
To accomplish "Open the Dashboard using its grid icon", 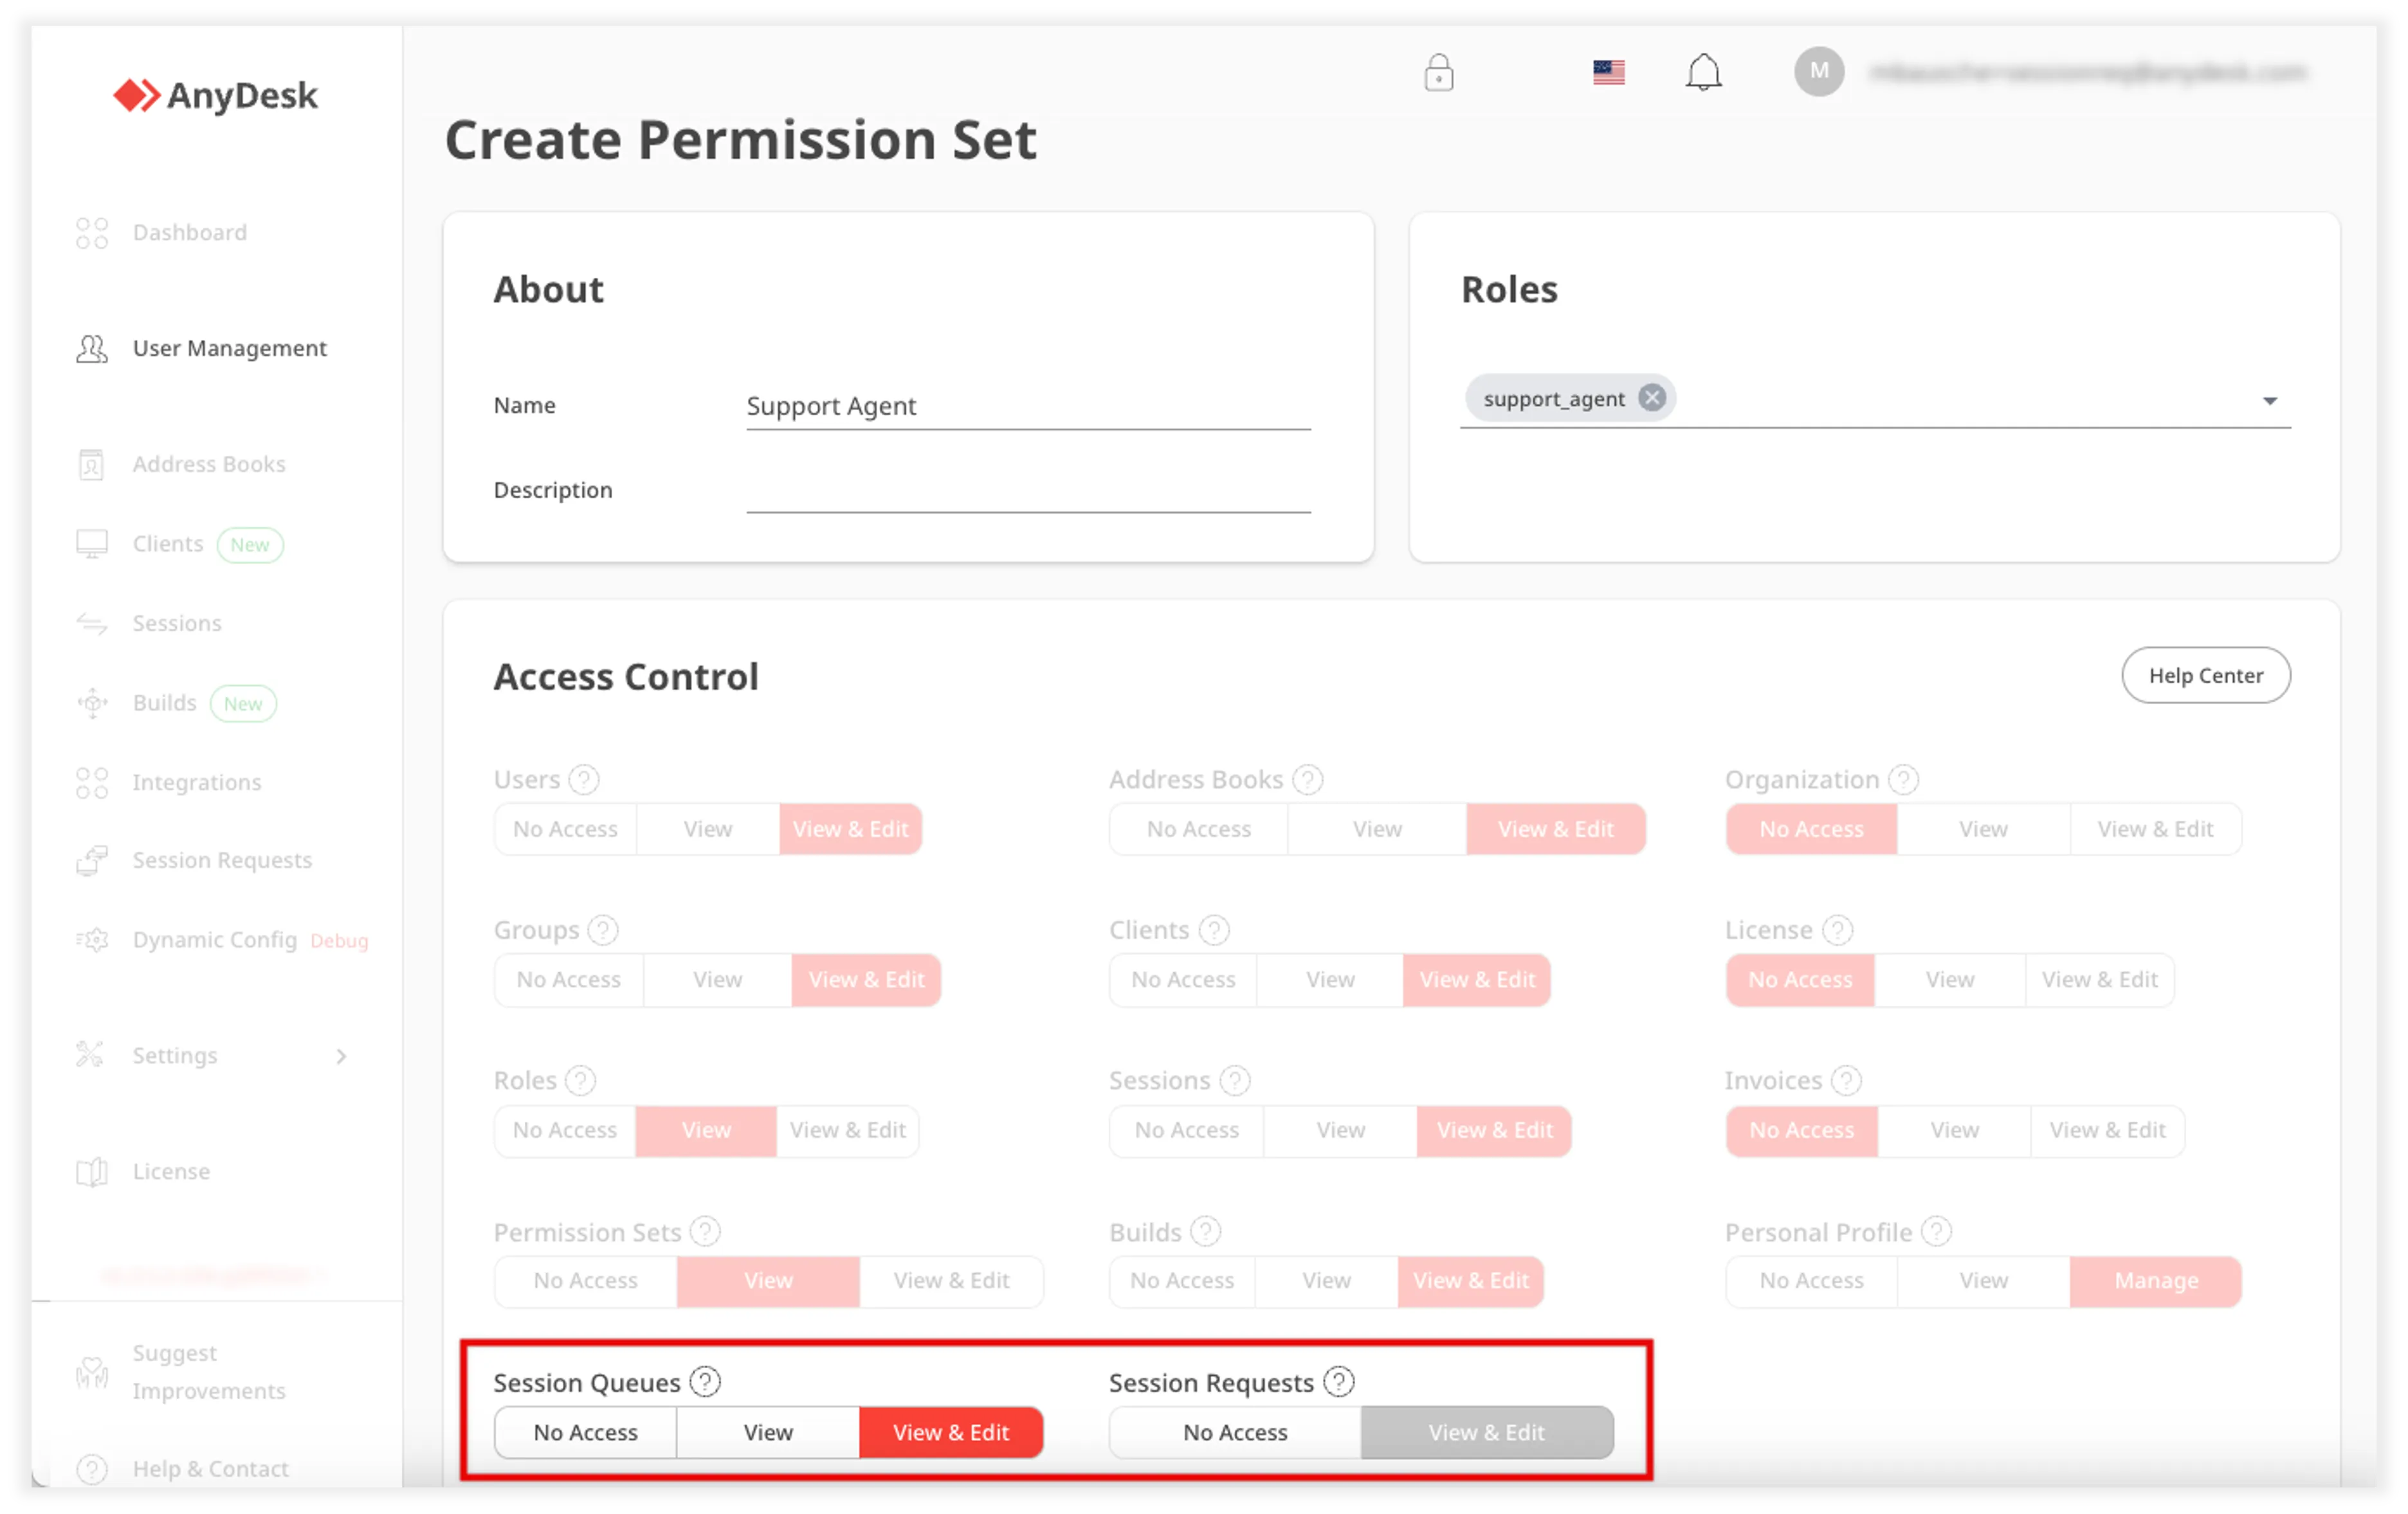I will pos(91,232).
